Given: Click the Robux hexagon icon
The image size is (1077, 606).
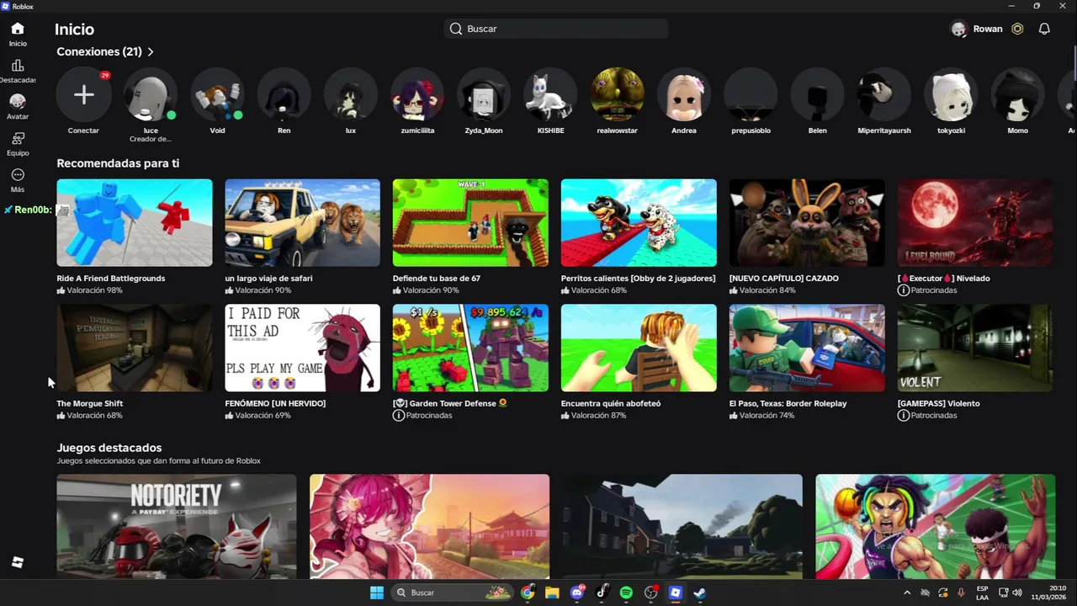Looking at the screenshot, I should (1017, 29).
